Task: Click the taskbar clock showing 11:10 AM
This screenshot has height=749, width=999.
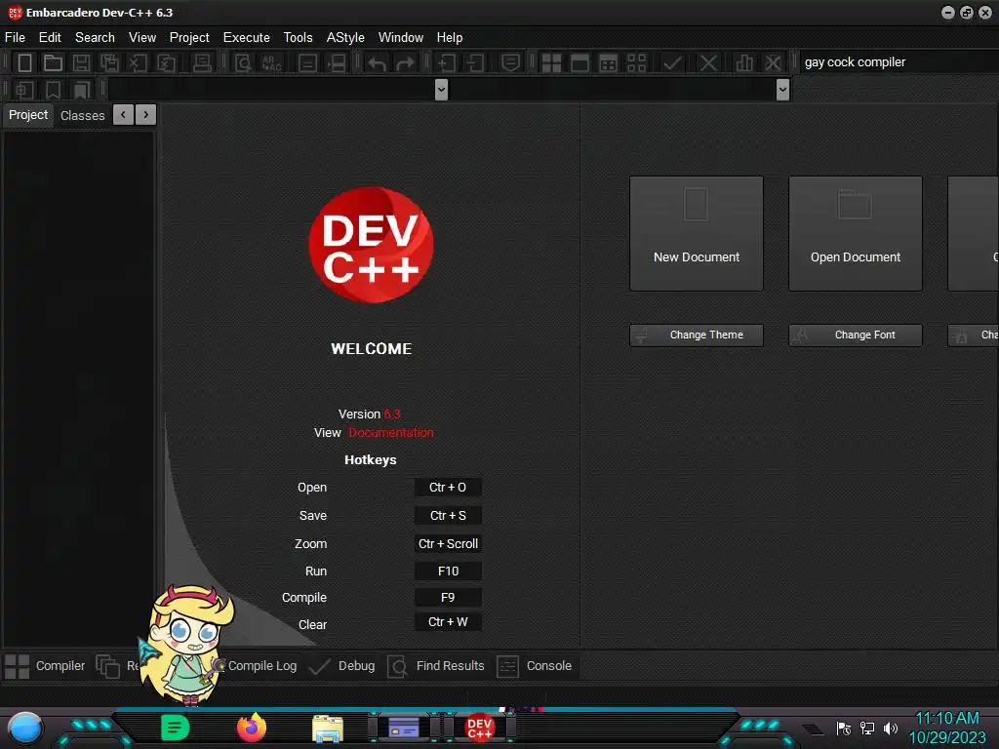Action: click(x=946, y=719)
